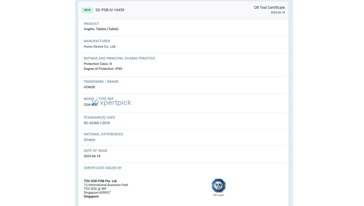Select the standard IEC 62368-1:2018
Viewport: 364px width, 206px height.
[x=97, y=123]
